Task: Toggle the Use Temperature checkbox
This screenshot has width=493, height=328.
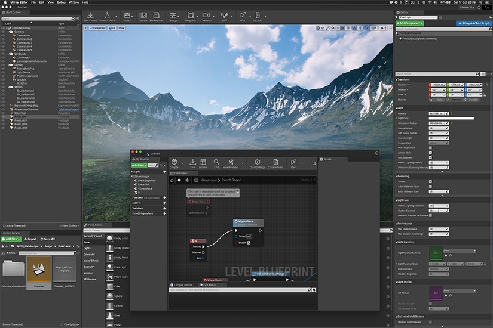Action: (430, 148)
